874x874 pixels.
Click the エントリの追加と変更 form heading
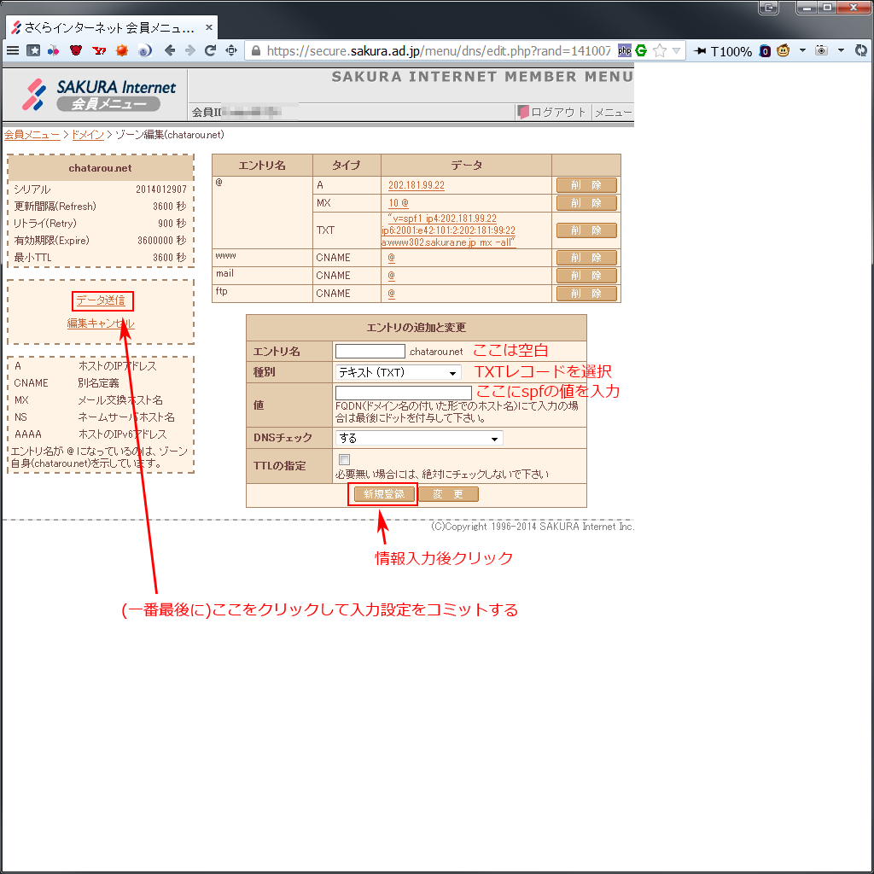[x=417, y=327]
